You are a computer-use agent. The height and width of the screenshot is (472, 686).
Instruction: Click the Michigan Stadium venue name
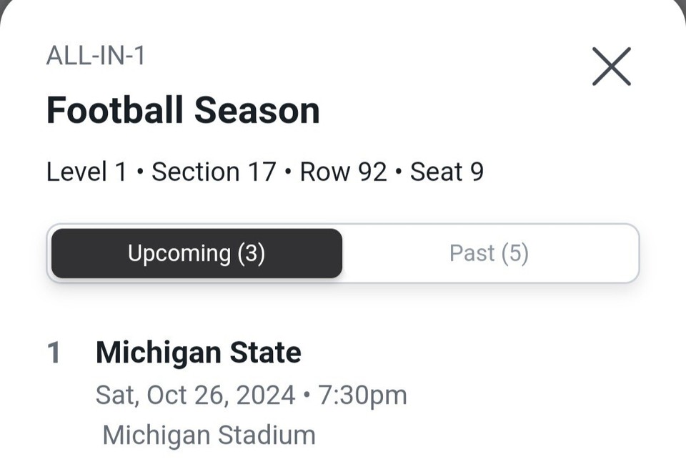(208, 434)
